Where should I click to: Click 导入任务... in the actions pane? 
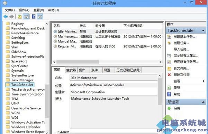[181, 50]
